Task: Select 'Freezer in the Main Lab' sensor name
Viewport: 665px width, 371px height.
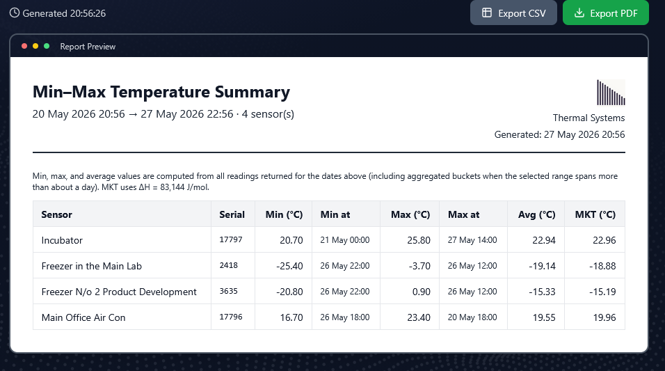Action: pyautogui.click(x=92, y=266)
